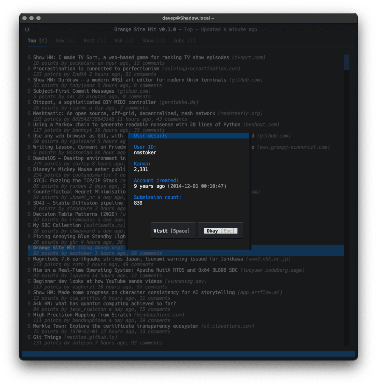Switch to the Jobs [j] tab
Viewport: 377px width, 386px height.
pos(184,41)
